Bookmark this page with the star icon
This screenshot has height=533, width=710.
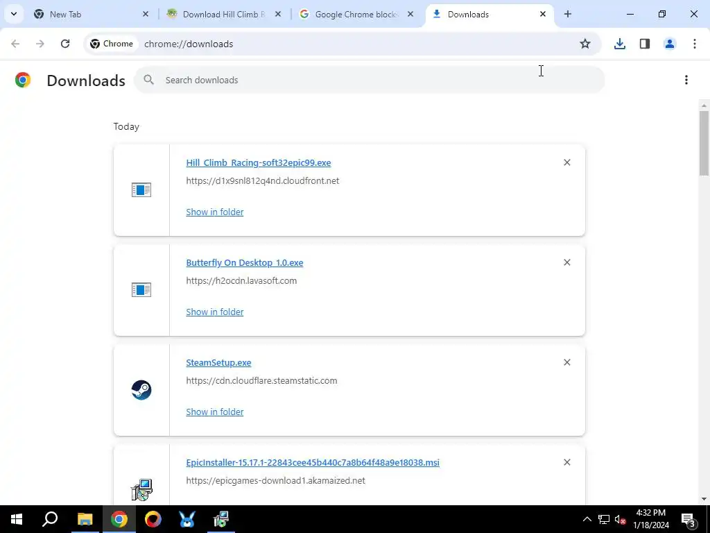click(585, 44)
